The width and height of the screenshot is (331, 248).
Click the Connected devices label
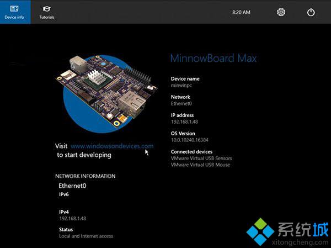point(191,151)
